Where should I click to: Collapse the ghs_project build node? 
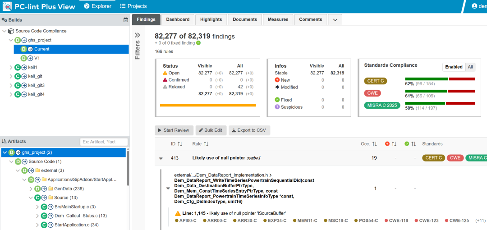(x=11, y=40)
